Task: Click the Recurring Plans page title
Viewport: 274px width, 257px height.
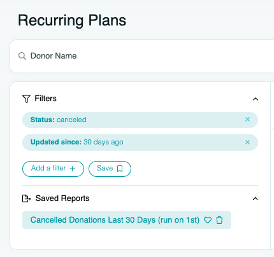Action: click(72, 21)
